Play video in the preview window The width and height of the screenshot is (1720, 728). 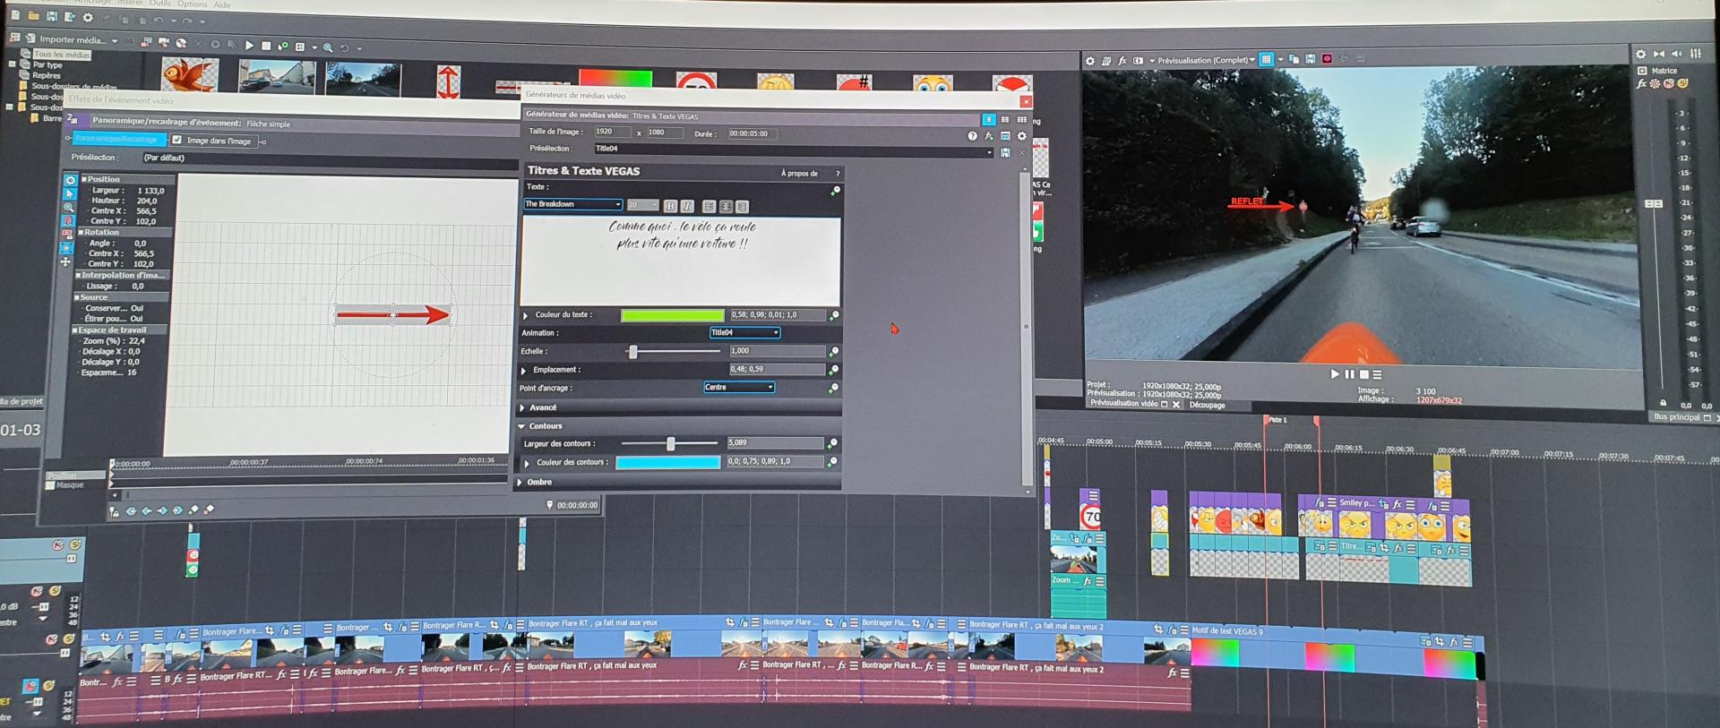click(1335, 374)
